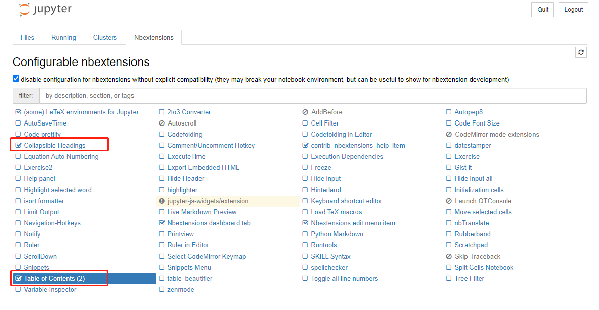Go to the Clusters tab
The image size is (599, 310).
point(105,38)
